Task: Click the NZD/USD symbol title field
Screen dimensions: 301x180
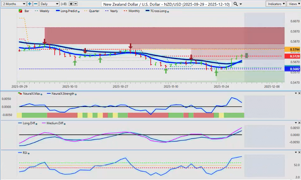Action: pos(167,4)
